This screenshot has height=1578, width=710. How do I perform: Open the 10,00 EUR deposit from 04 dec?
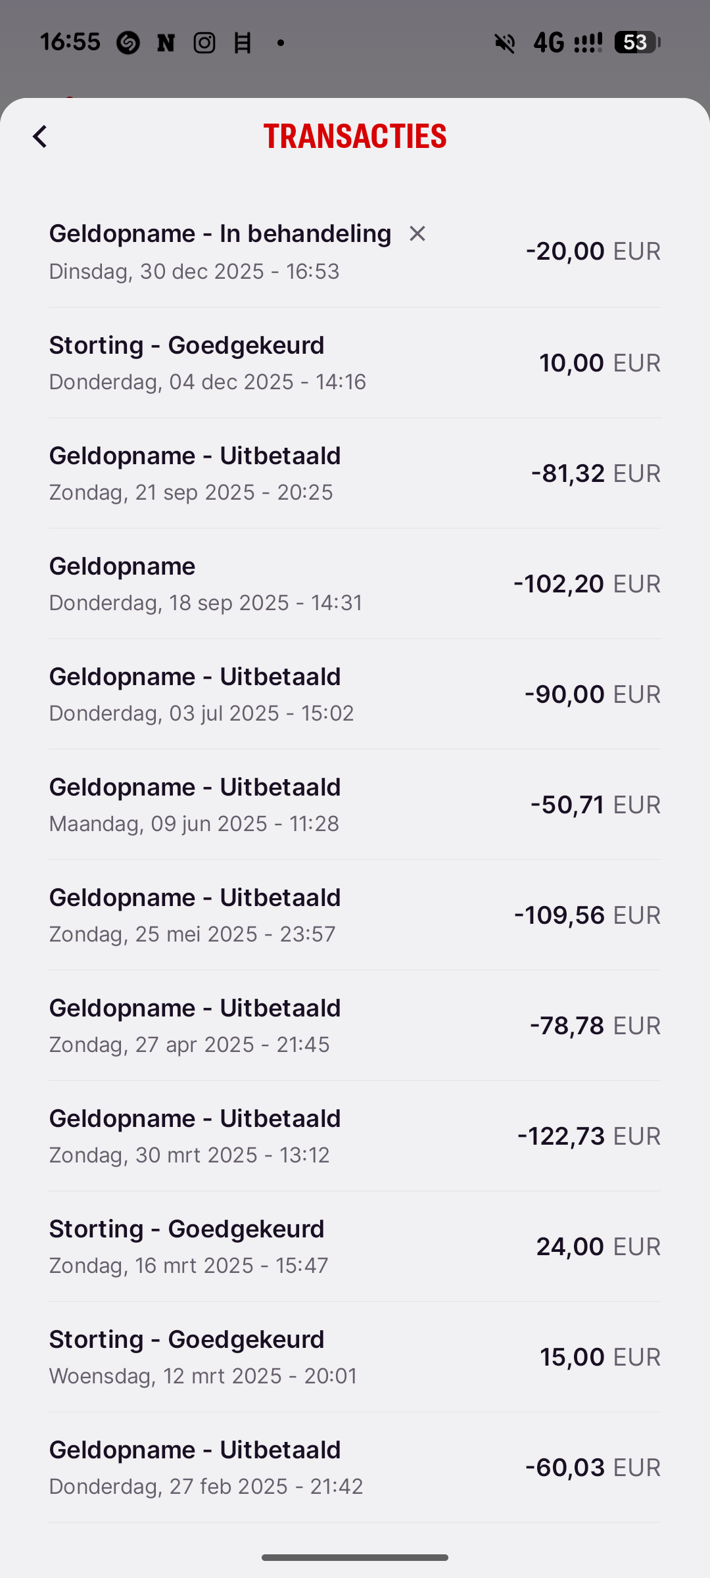(x=355, y=363)
